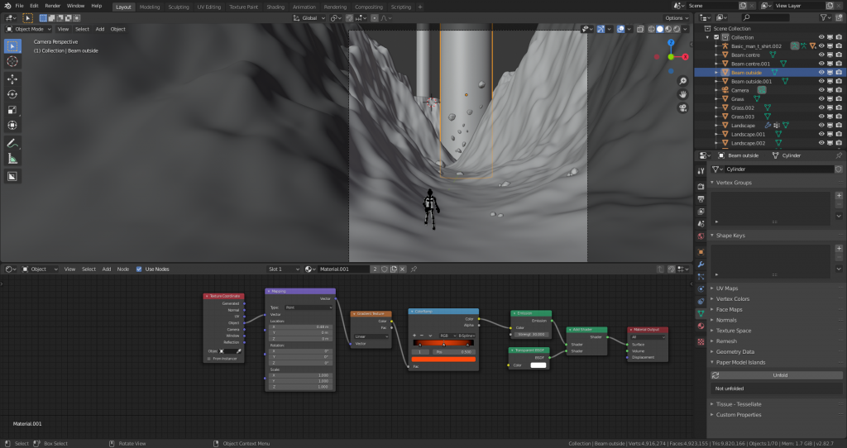Open the Object properties orange square tab

click(x=701, y=252)
